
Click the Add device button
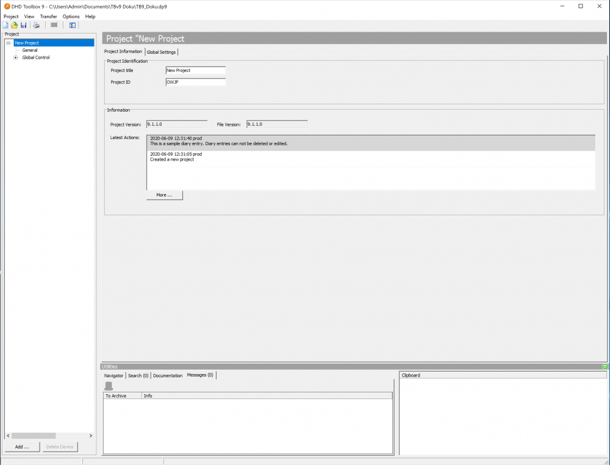(22, 446)
